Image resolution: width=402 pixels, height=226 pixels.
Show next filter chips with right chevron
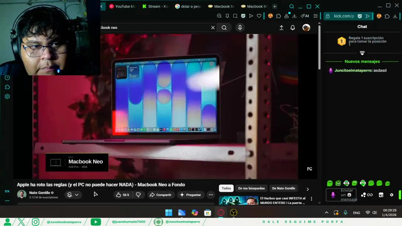coord(307,189)
